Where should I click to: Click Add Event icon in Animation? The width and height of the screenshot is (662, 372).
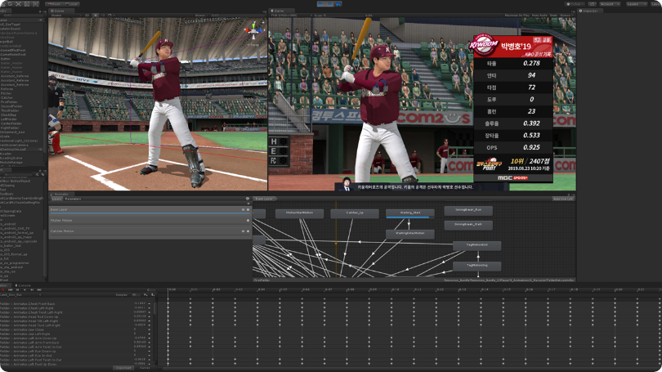click(x=153, y=294)
